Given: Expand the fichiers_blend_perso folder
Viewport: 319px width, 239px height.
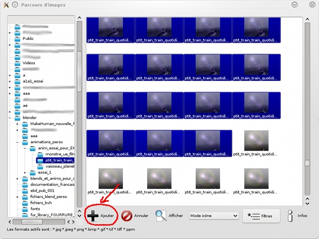Looking at the screenshot, I should pyautogui.click(x=18, y=197).
